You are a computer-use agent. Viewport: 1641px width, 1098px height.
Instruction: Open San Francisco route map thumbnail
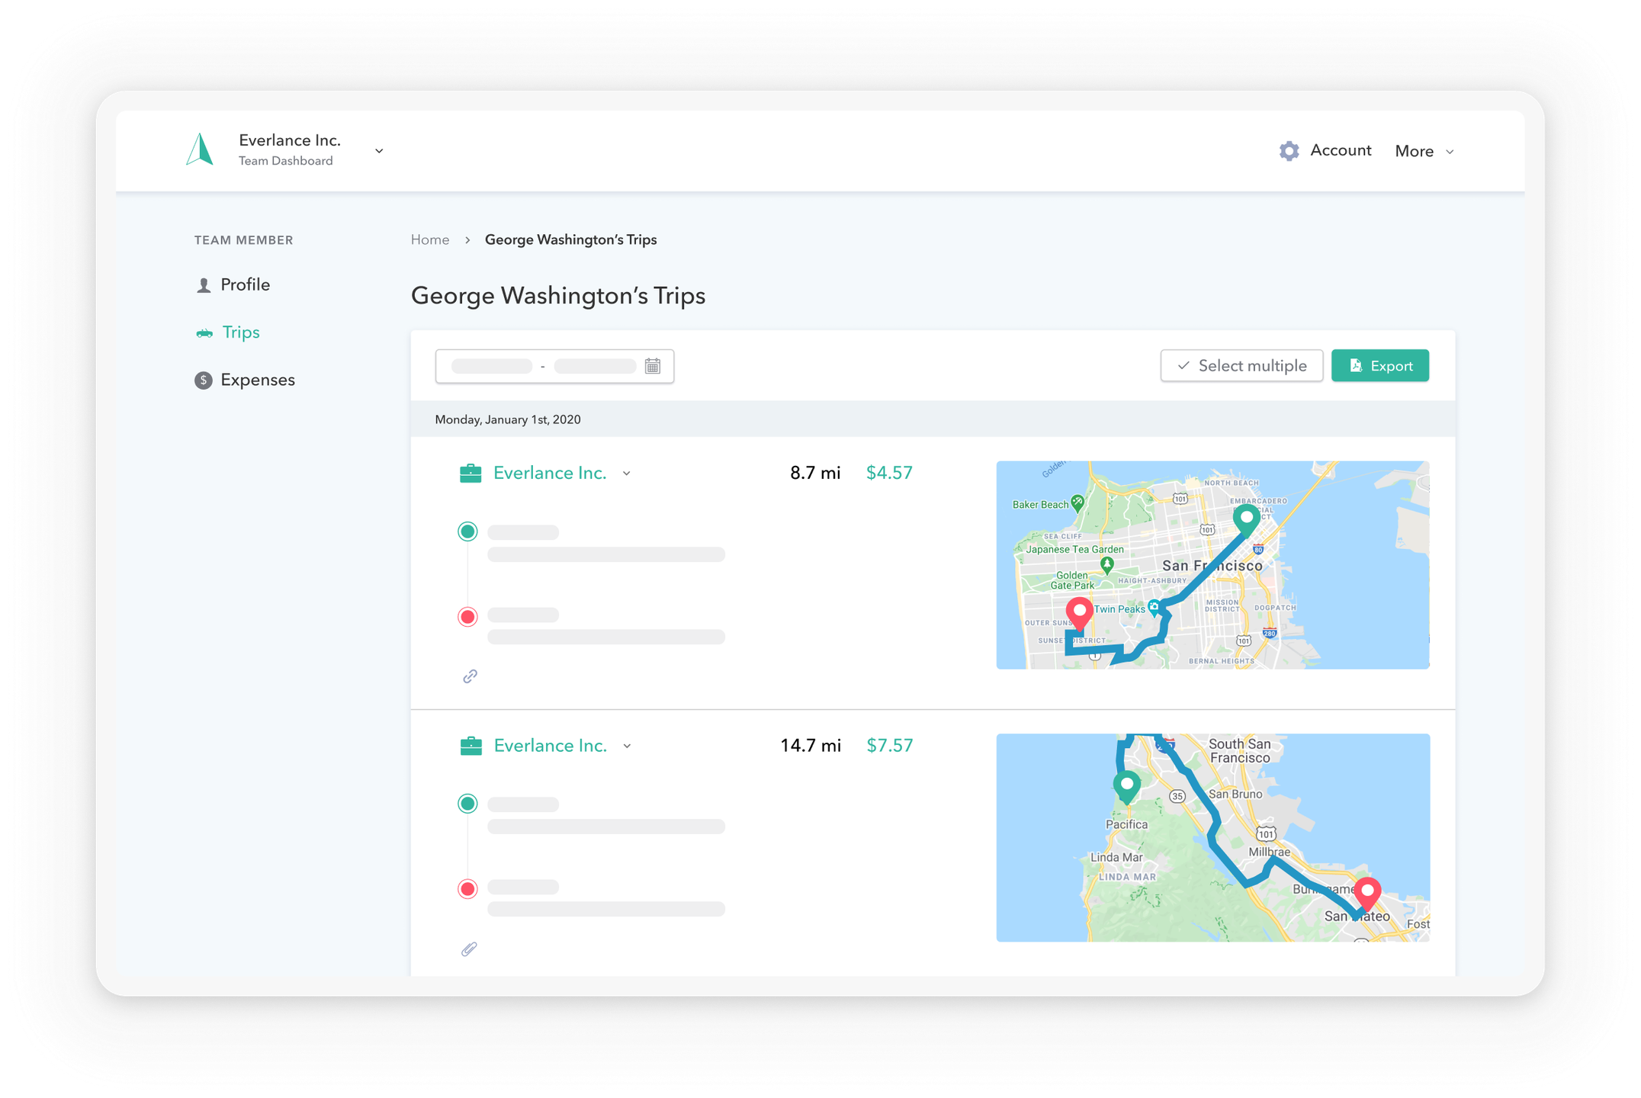[1212, 565]
